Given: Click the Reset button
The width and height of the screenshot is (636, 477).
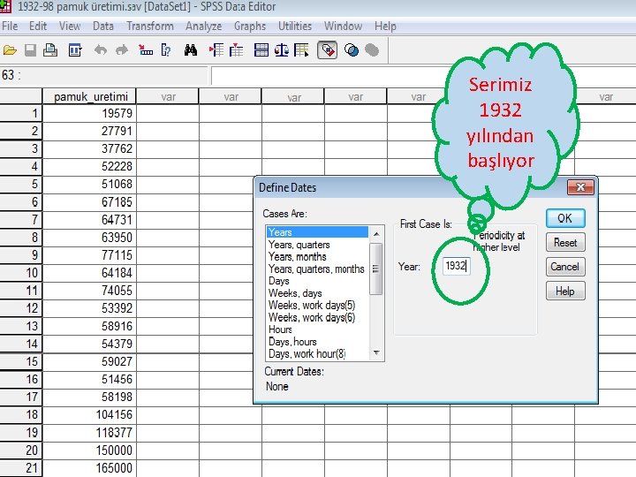Looking at the screenshot, I should pos(565,243).
